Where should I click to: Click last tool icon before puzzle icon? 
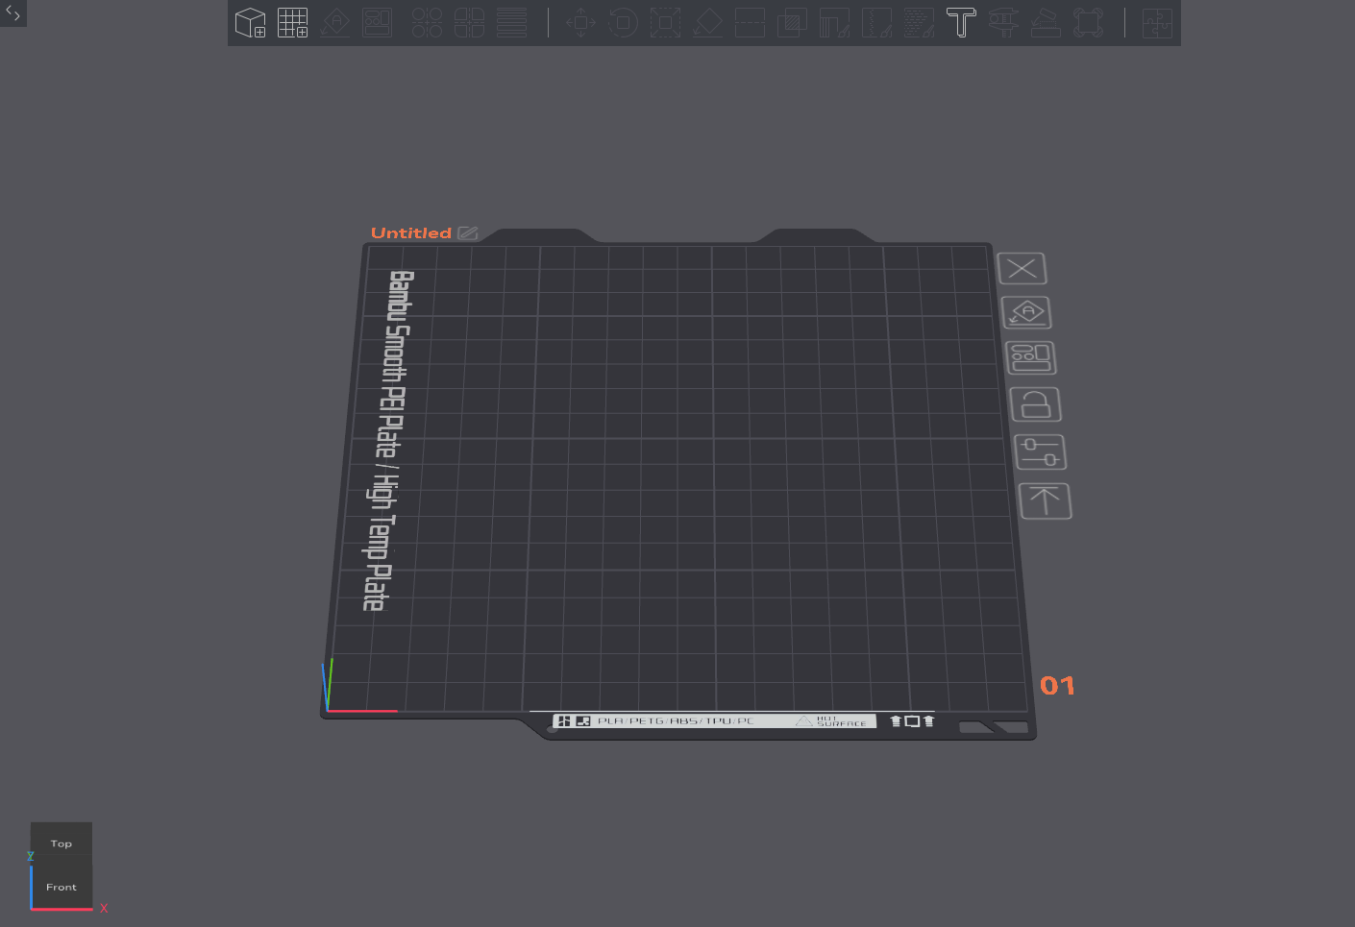tap(1088, 22)
